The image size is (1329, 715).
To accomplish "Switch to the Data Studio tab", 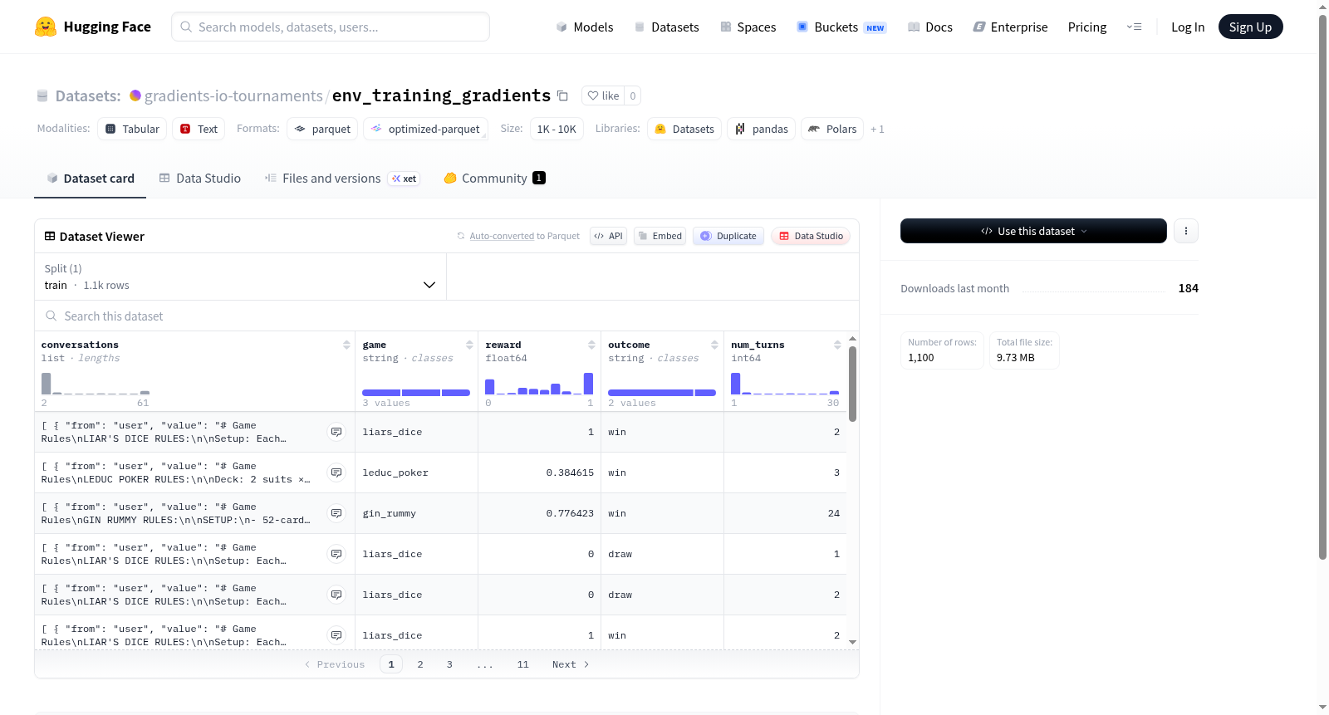I will 200,178.
